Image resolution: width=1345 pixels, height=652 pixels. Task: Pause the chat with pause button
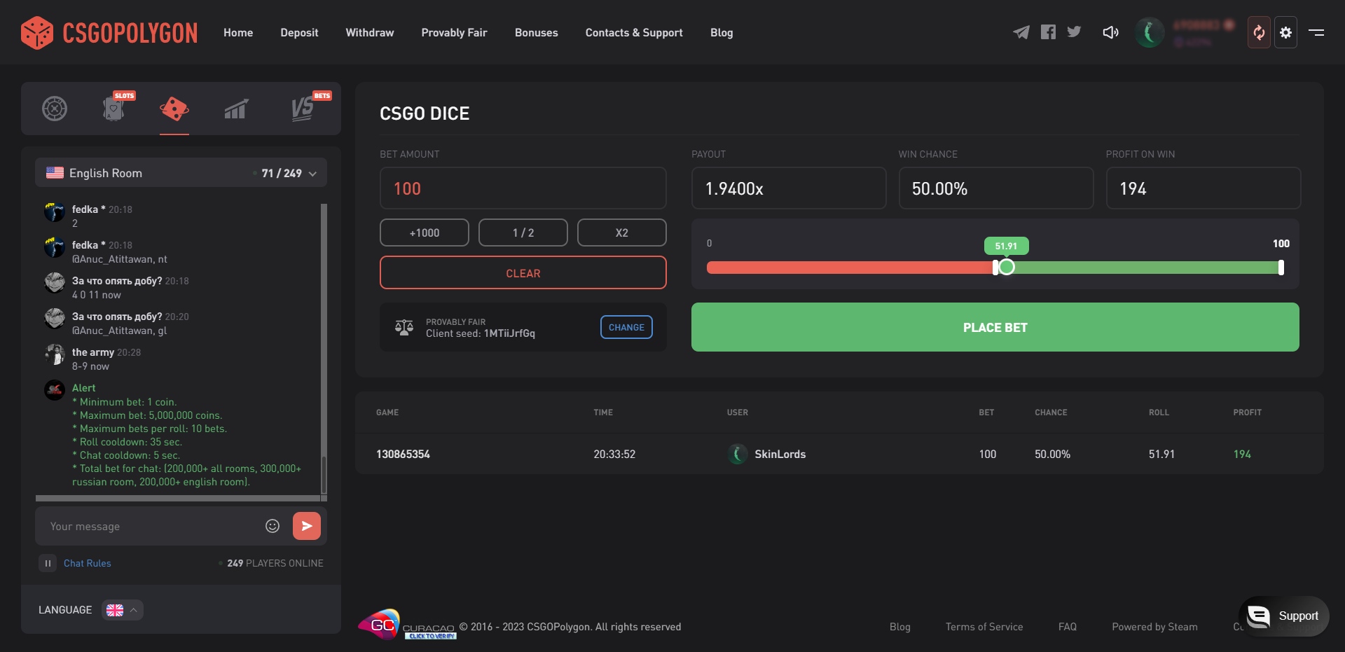click(48, 563)
